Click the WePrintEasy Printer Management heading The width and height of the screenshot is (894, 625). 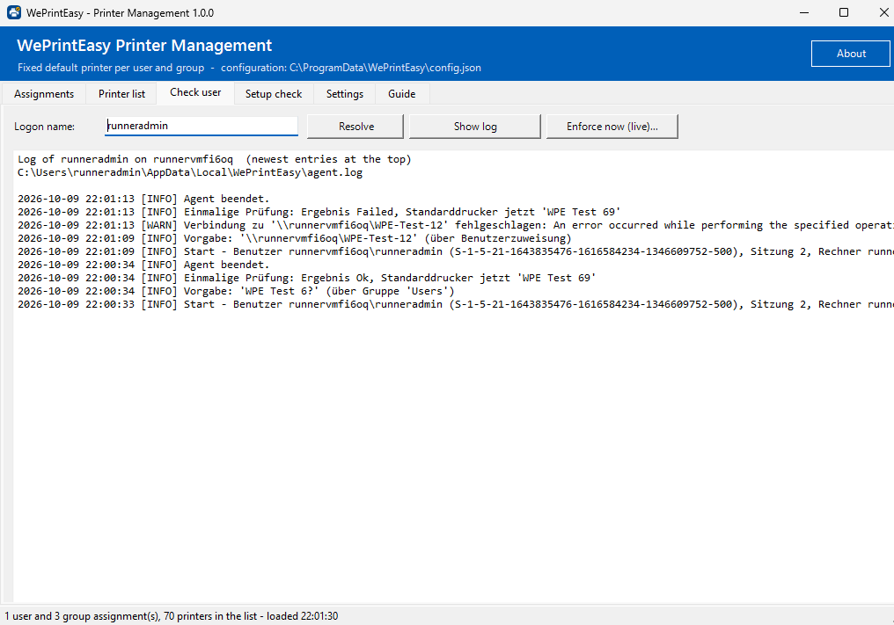144,46
